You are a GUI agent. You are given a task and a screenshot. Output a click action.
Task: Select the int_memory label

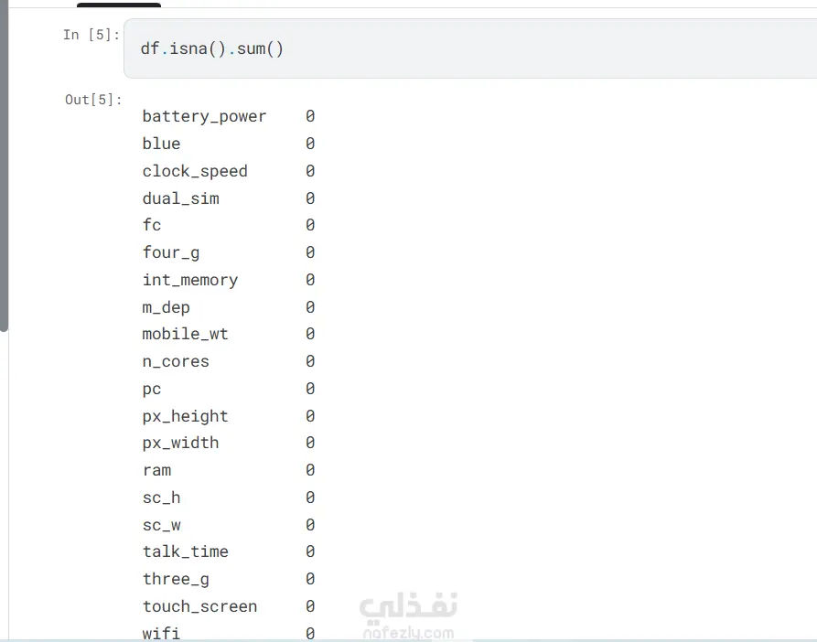pos(189,280)
